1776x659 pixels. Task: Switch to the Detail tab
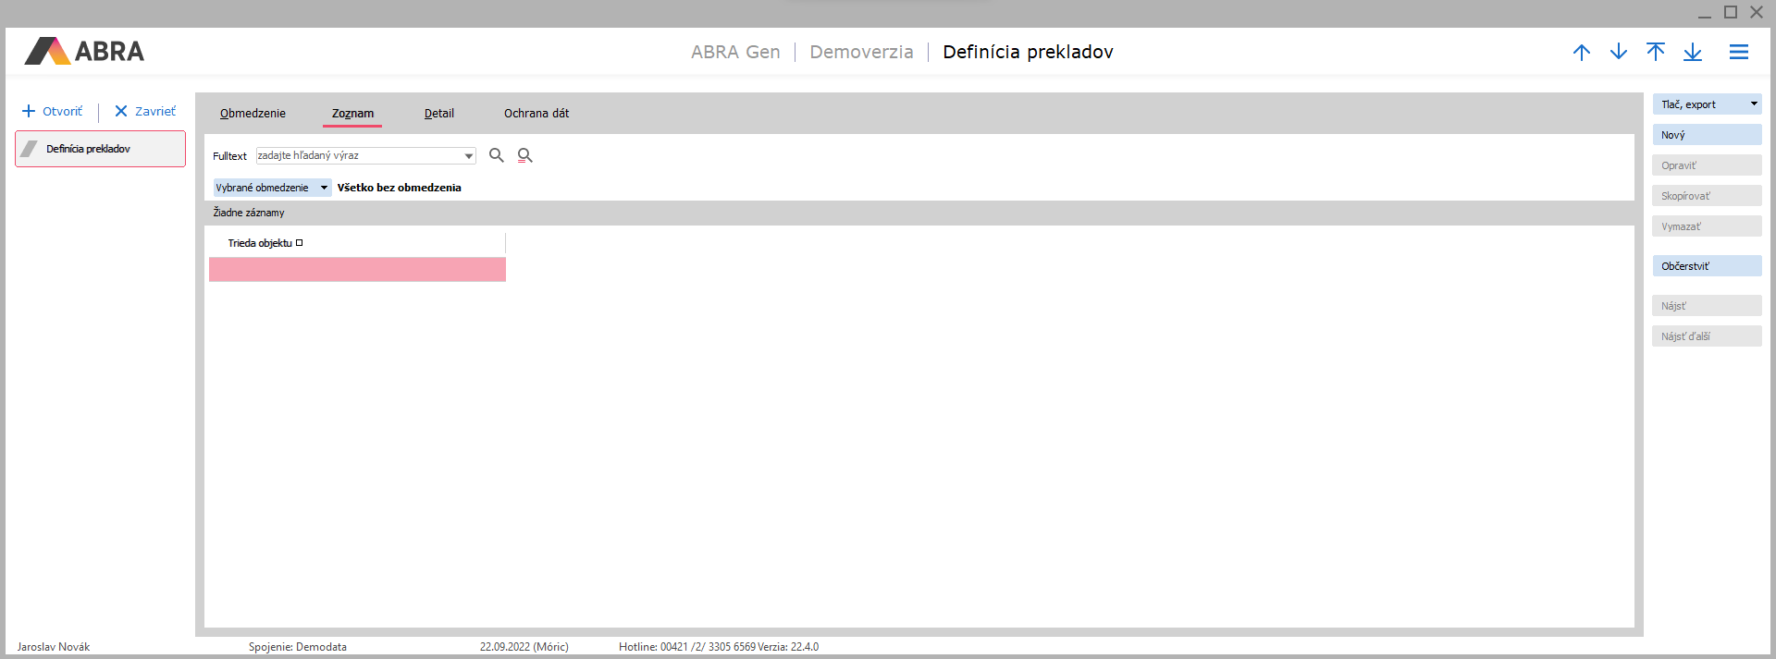(x=438, y=114)
